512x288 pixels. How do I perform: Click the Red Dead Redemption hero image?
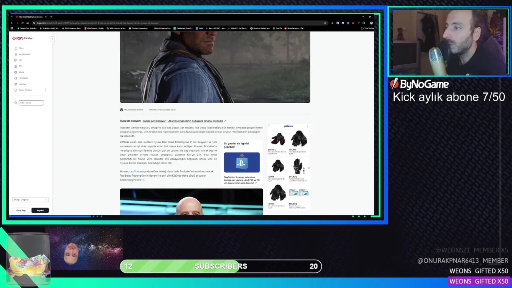[215, 67]
